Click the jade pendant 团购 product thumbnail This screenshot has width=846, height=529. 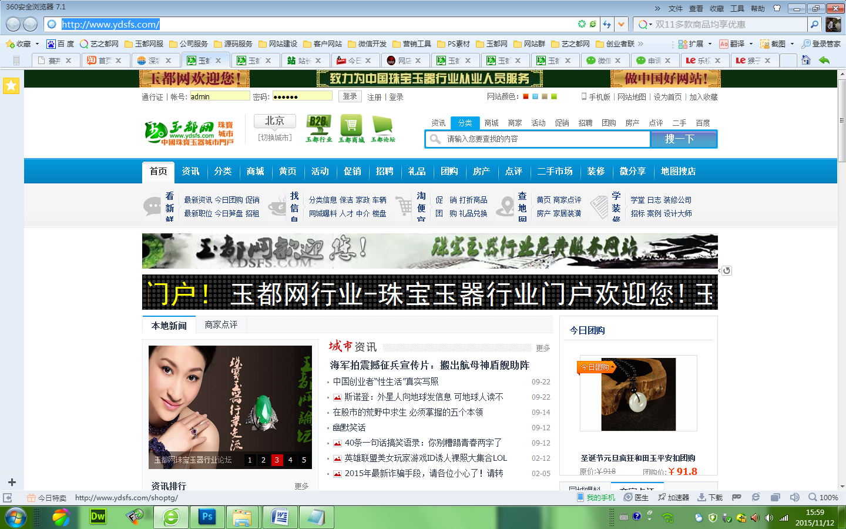pyautogui.click(x=638, y=394)
